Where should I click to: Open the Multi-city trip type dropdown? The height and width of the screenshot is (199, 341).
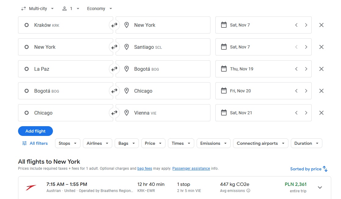pos(37,9)
